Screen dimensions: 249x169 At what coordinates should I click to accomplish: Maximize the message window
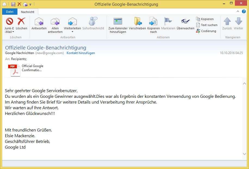pos(231,3)
